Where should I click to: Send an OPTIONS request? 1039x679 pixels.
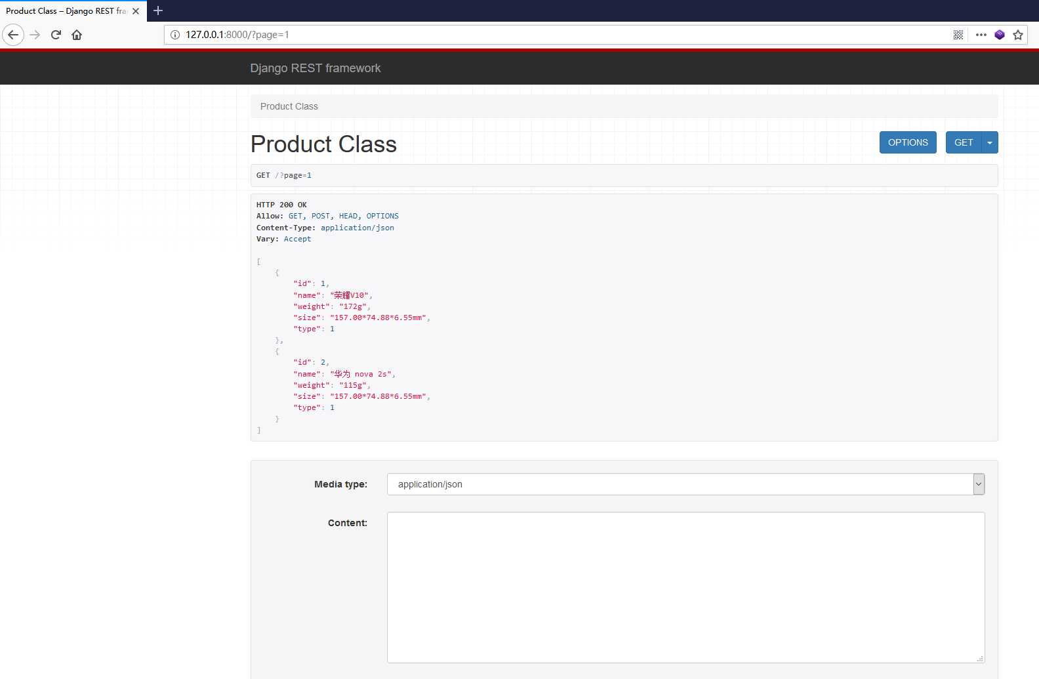pos(908,142)
